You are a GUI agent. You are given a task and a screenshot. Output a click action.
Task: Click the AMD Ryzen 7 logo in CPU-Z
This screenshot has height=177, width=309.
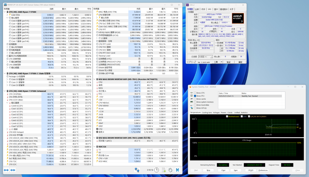pyautogui.click(x=238, y=19)
